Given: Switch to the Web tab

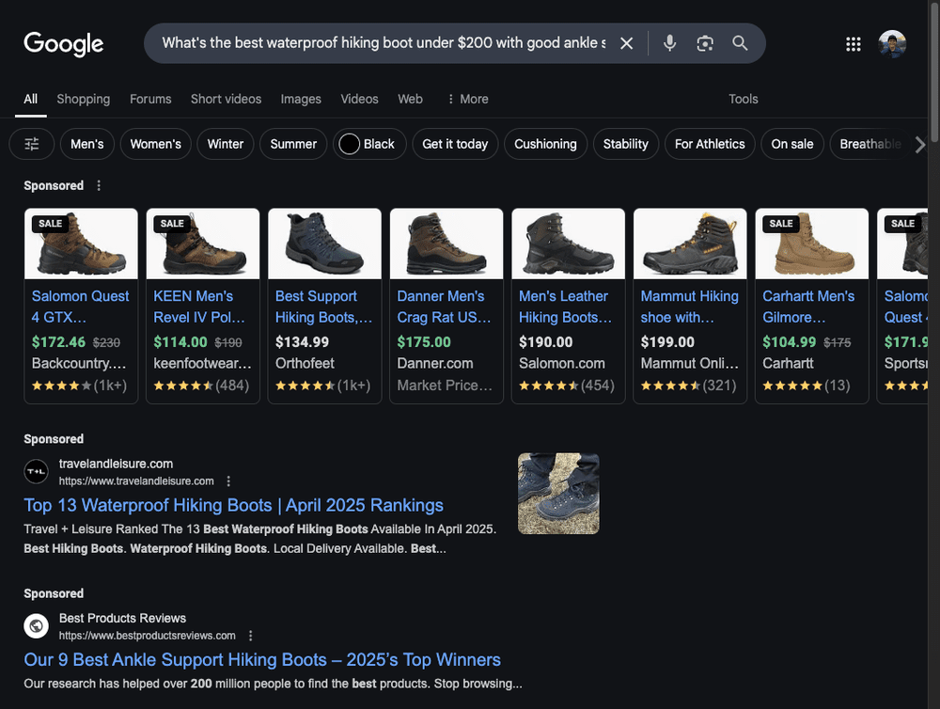Looking at the screenshot, I should [410, 99].
